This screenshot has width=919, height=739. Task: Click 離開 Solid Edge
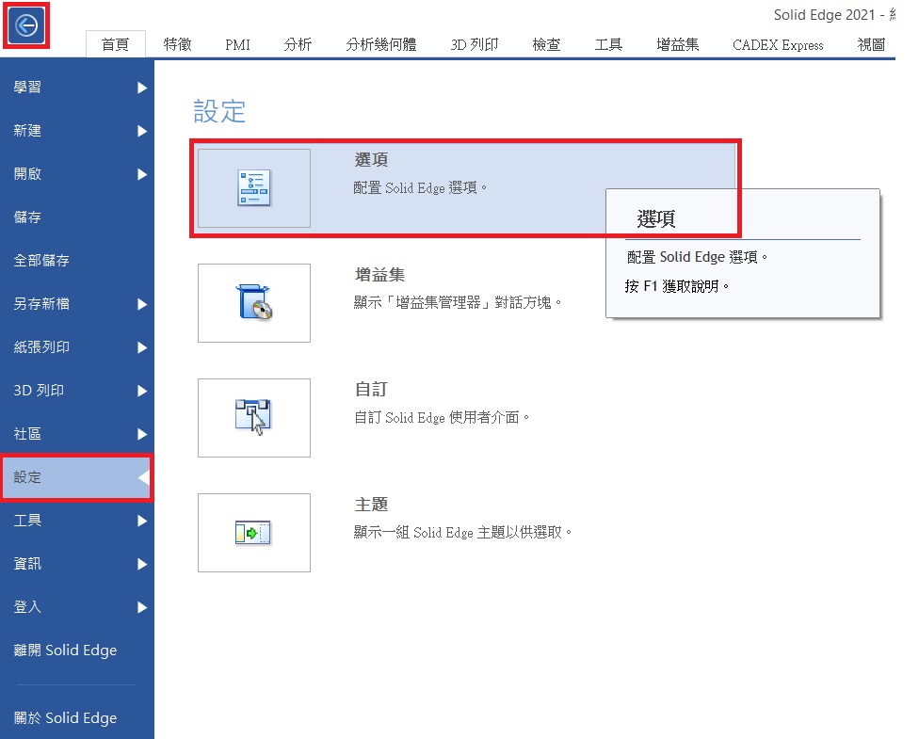click(x=77, y=651)
